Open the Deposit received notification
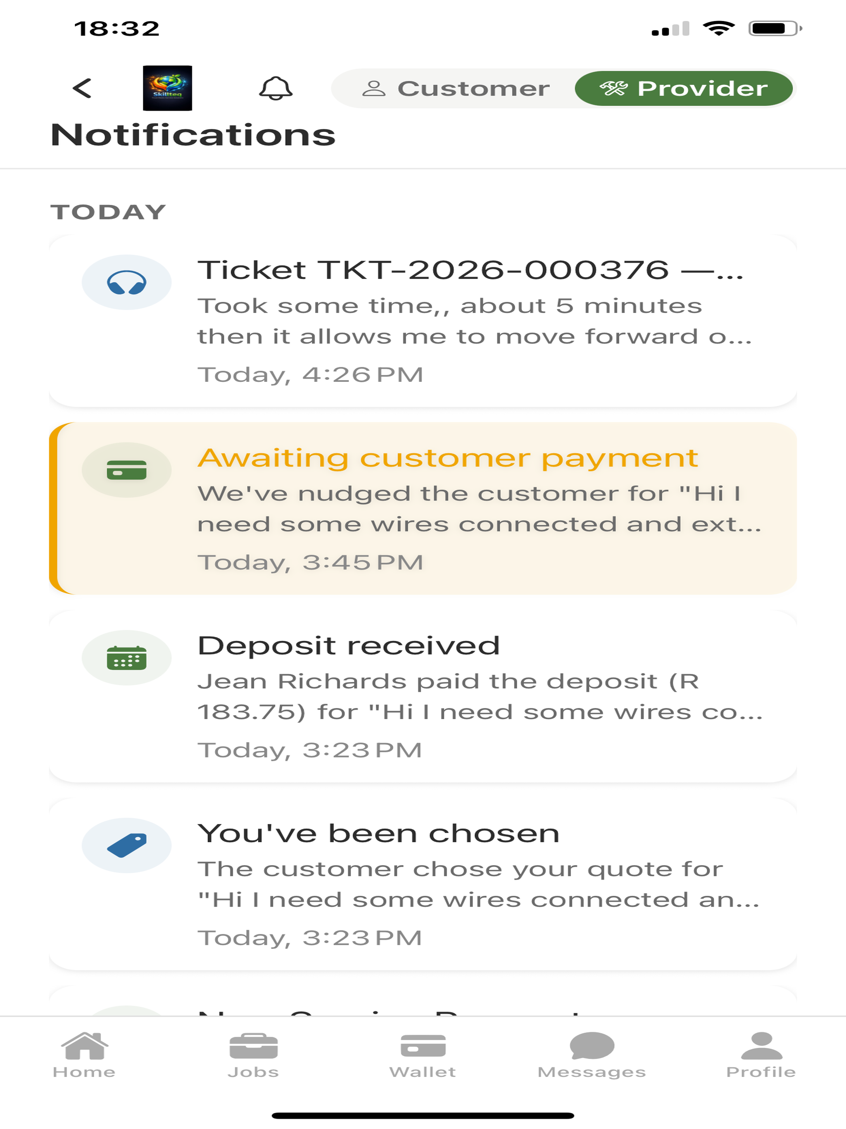The width and height of the screenshot is (846, 1129). [x=423, y=696]
